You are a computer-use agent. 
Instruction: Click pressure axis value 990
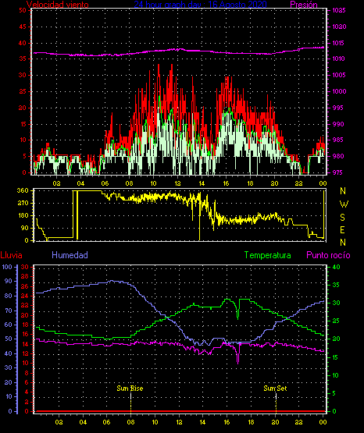pos(337,124)
